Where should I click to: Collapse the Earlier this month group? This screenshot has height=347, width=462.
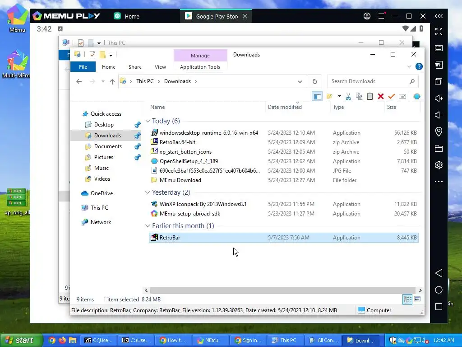coord(148,226)
